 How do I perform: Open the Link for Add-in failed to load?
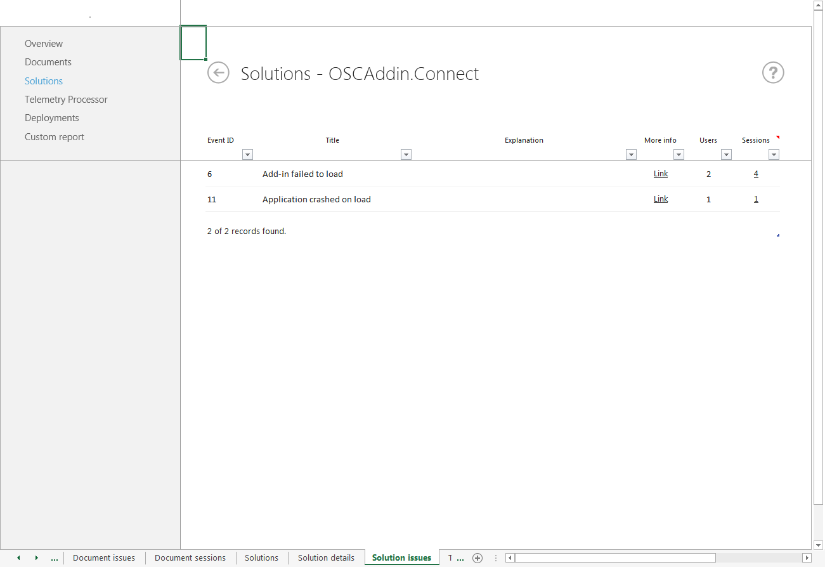[x=660, y=173]
